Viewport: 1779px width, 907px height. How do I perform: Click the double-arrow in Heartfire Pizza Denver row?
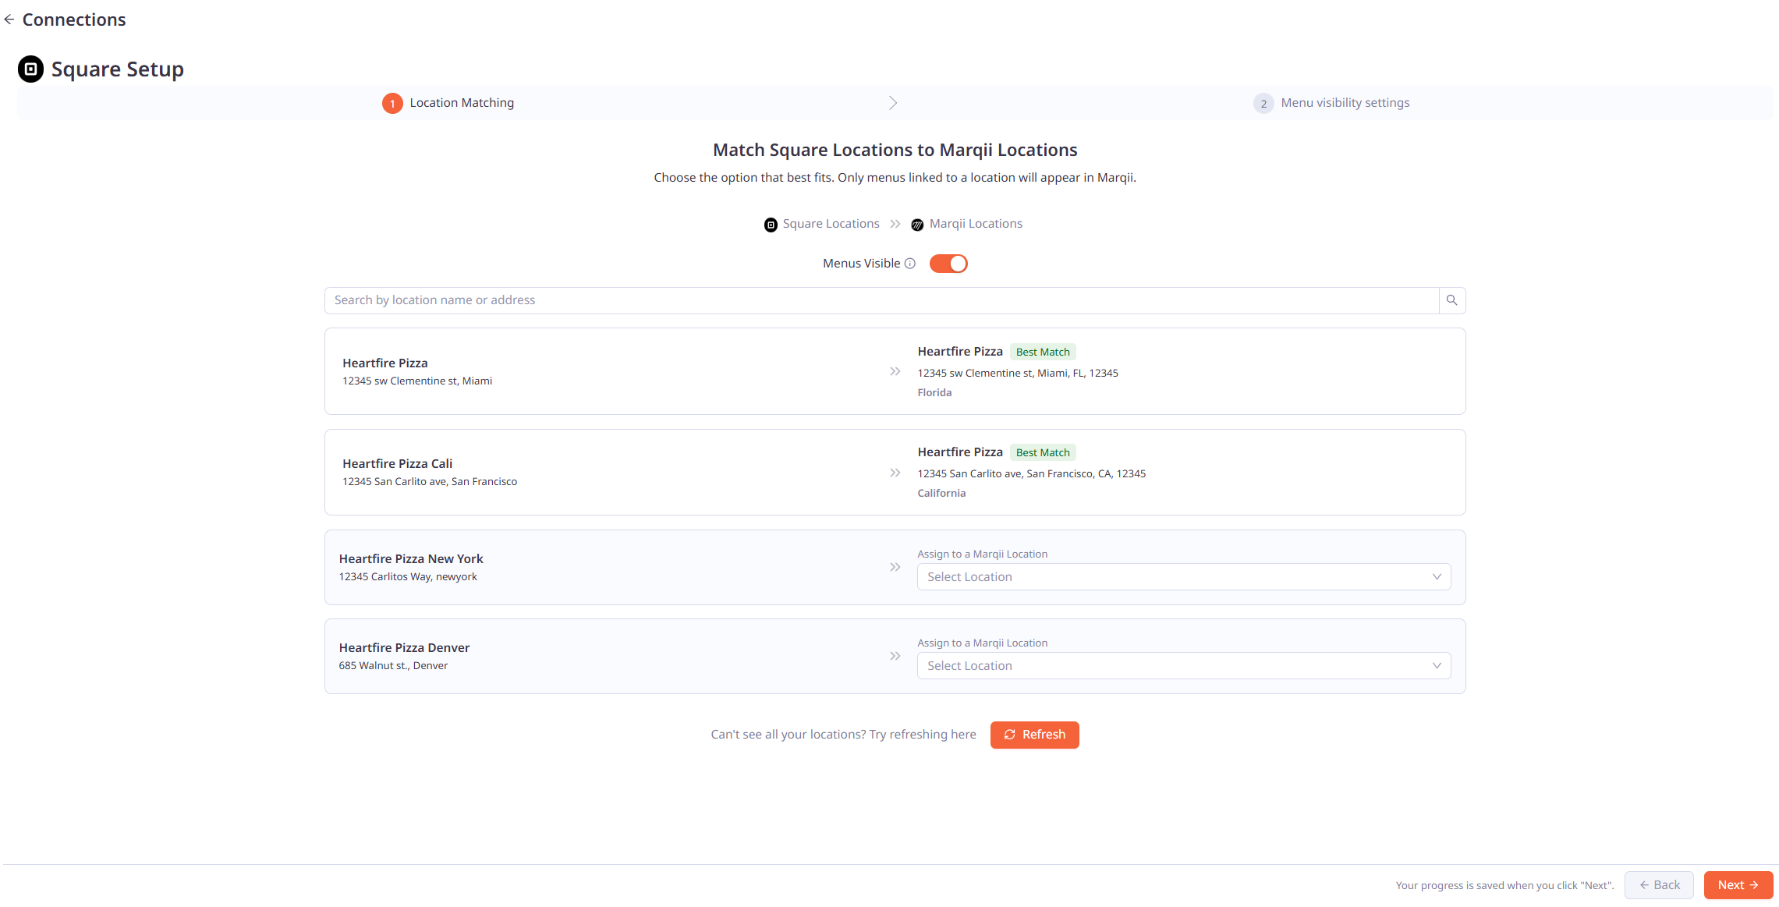[x=895, y=656]
